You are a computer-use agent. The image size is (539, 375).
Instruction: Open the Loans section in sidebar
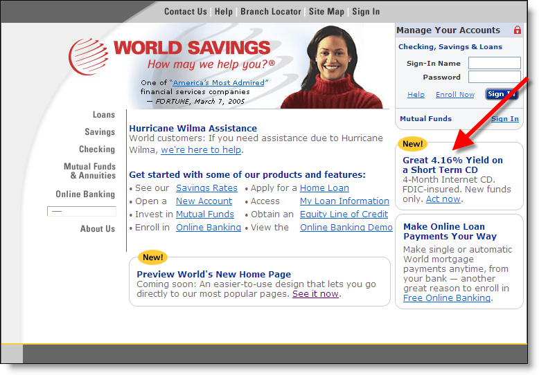tap(104, 115)
